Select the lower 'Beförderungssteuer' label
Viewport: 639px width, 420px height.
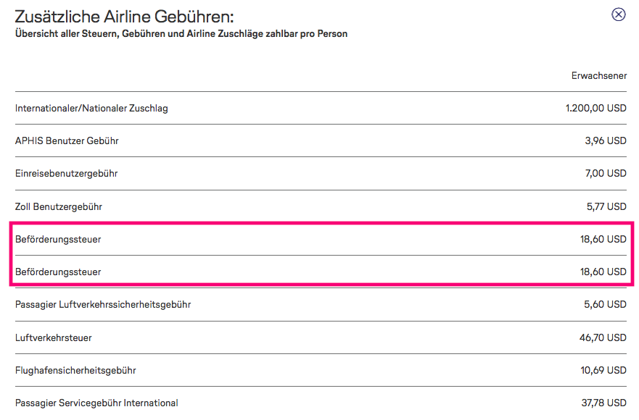coord(58,272)
